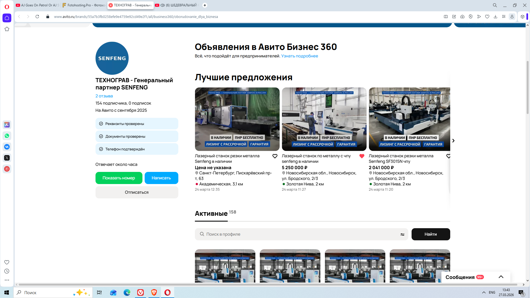Open the Узнать подробнее link

point(300,56)
